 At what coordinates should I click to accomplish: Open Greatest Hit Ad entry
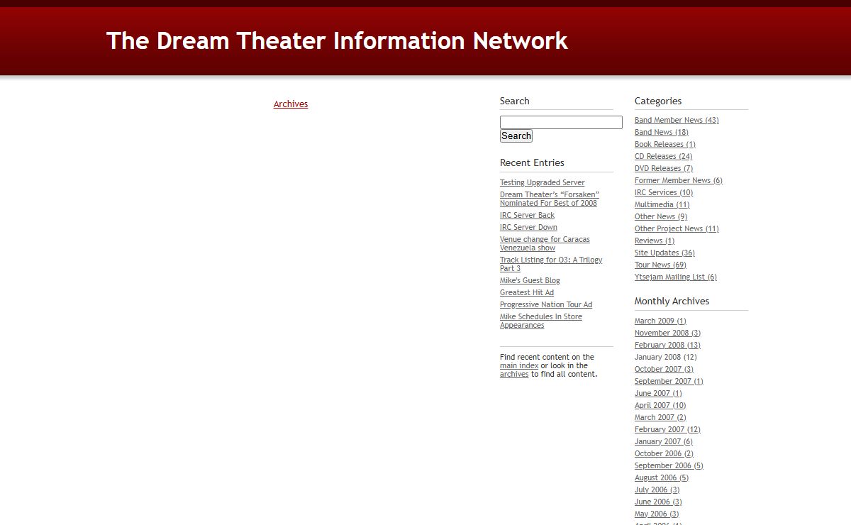527,292
